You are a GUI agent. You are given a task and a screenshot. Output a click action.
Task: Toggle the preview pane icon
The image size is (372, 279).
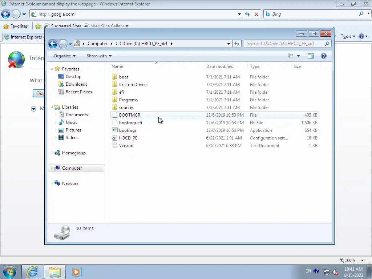point(311,56)
